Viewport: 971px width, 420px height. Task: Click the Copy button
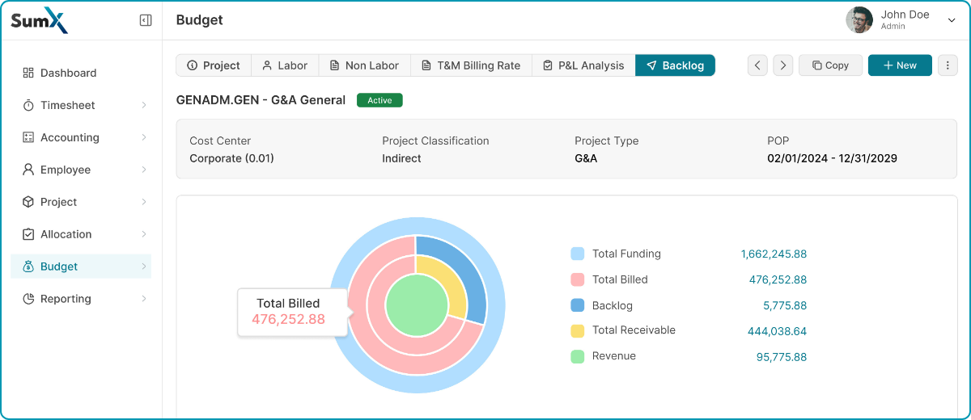pos(830,65)
